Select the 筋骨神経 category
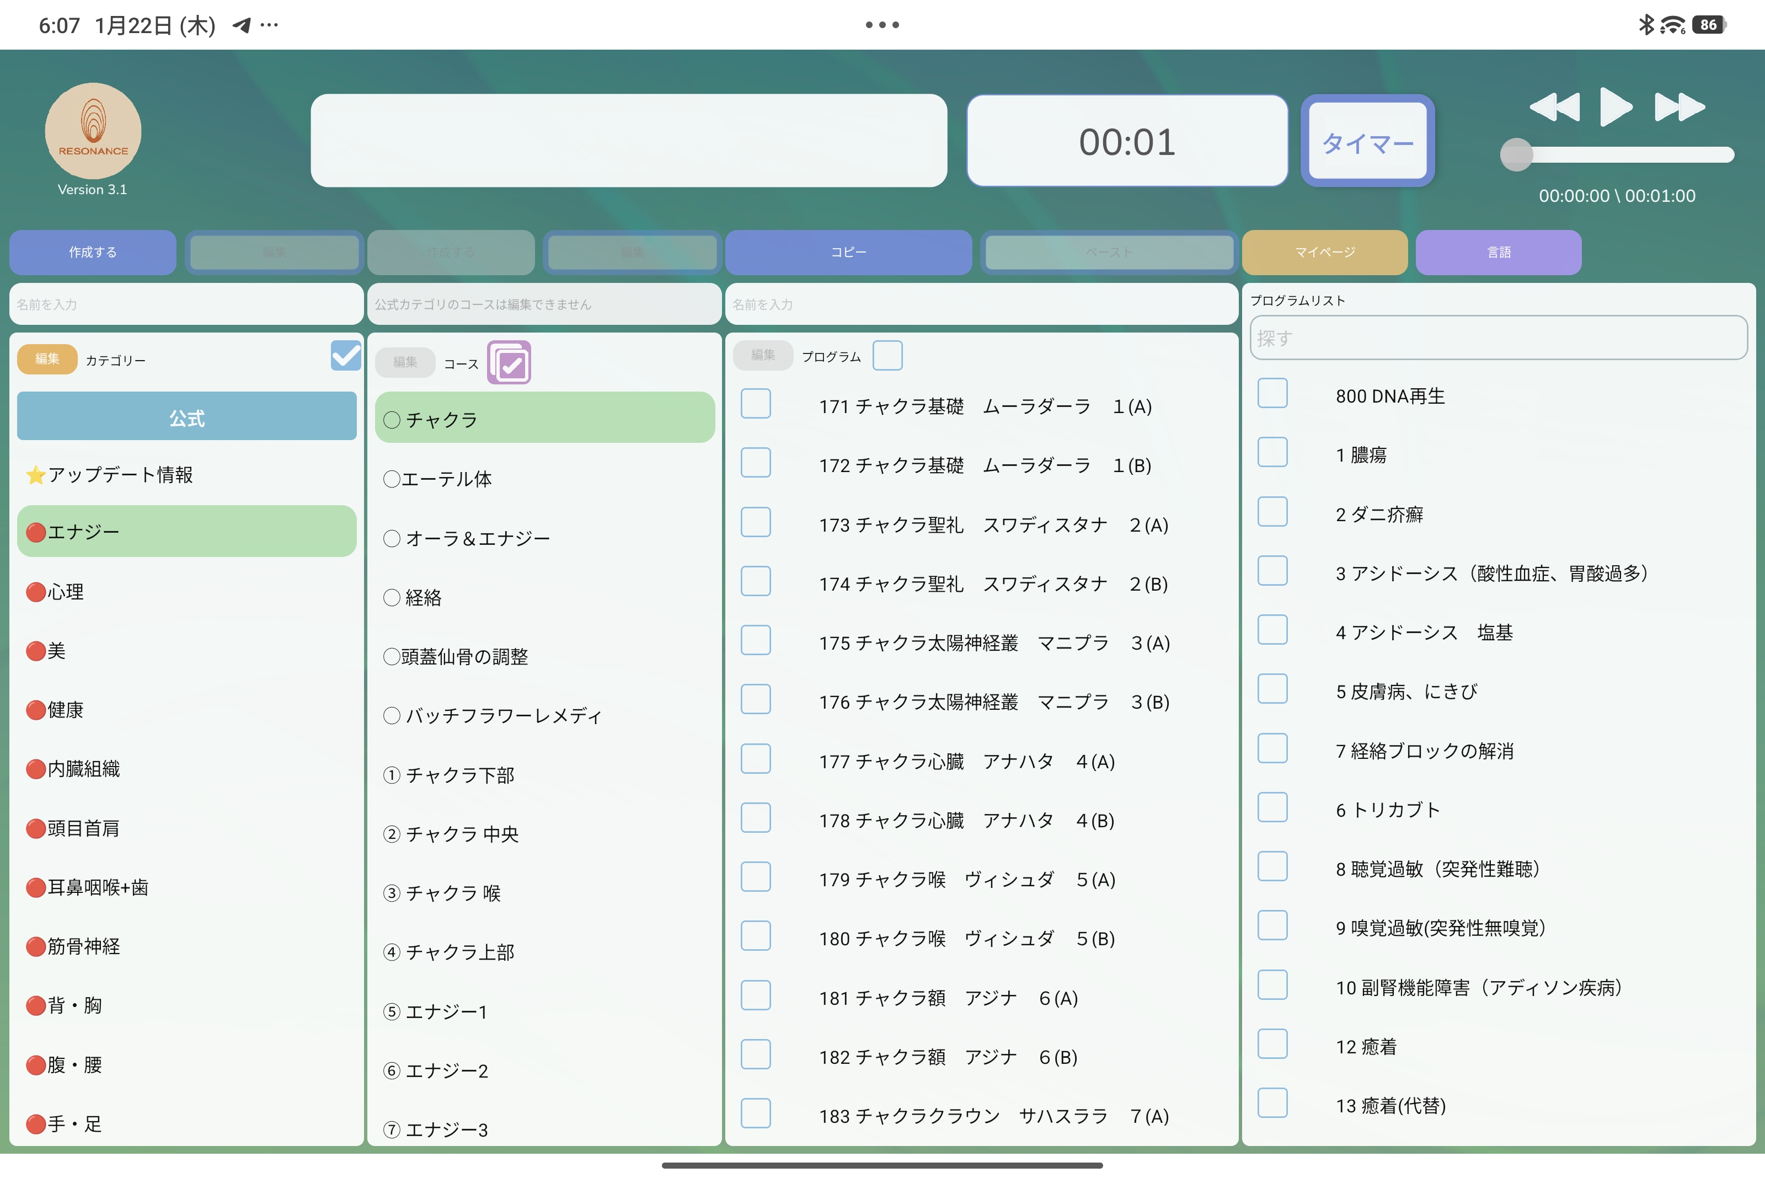Screen dimensions: 1765x1178 coord(186,946)
